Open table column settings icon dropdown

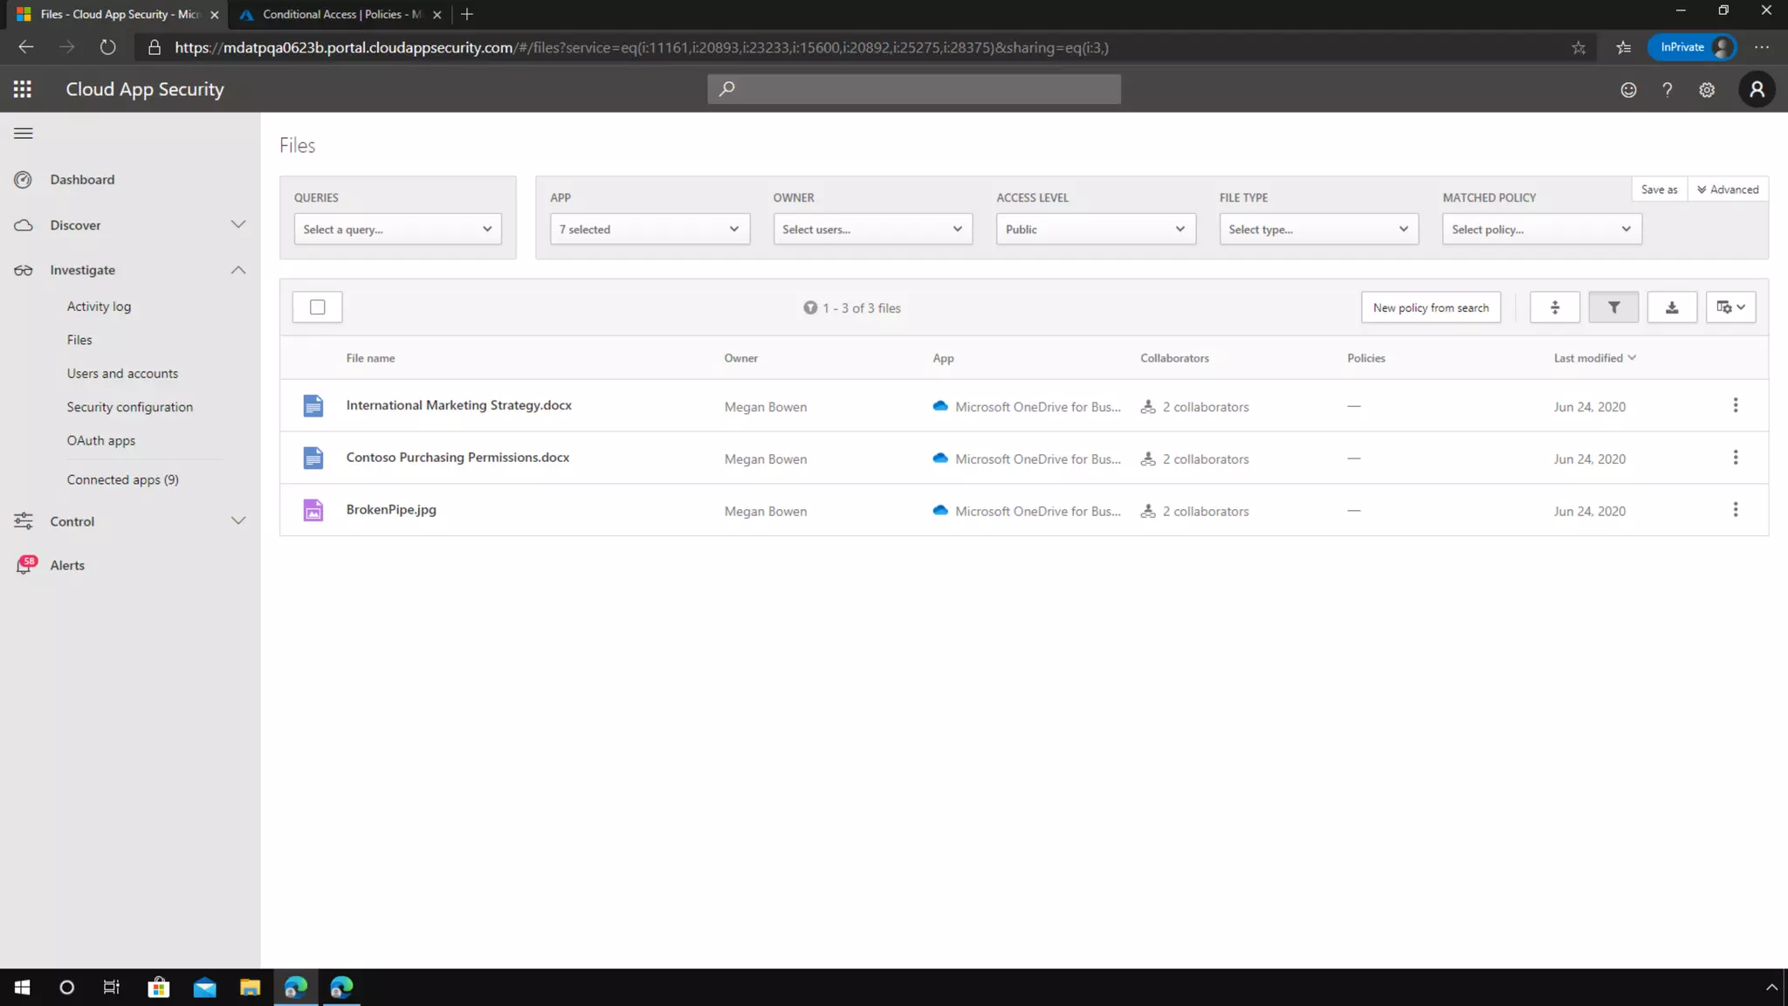tap(1730, 307)
